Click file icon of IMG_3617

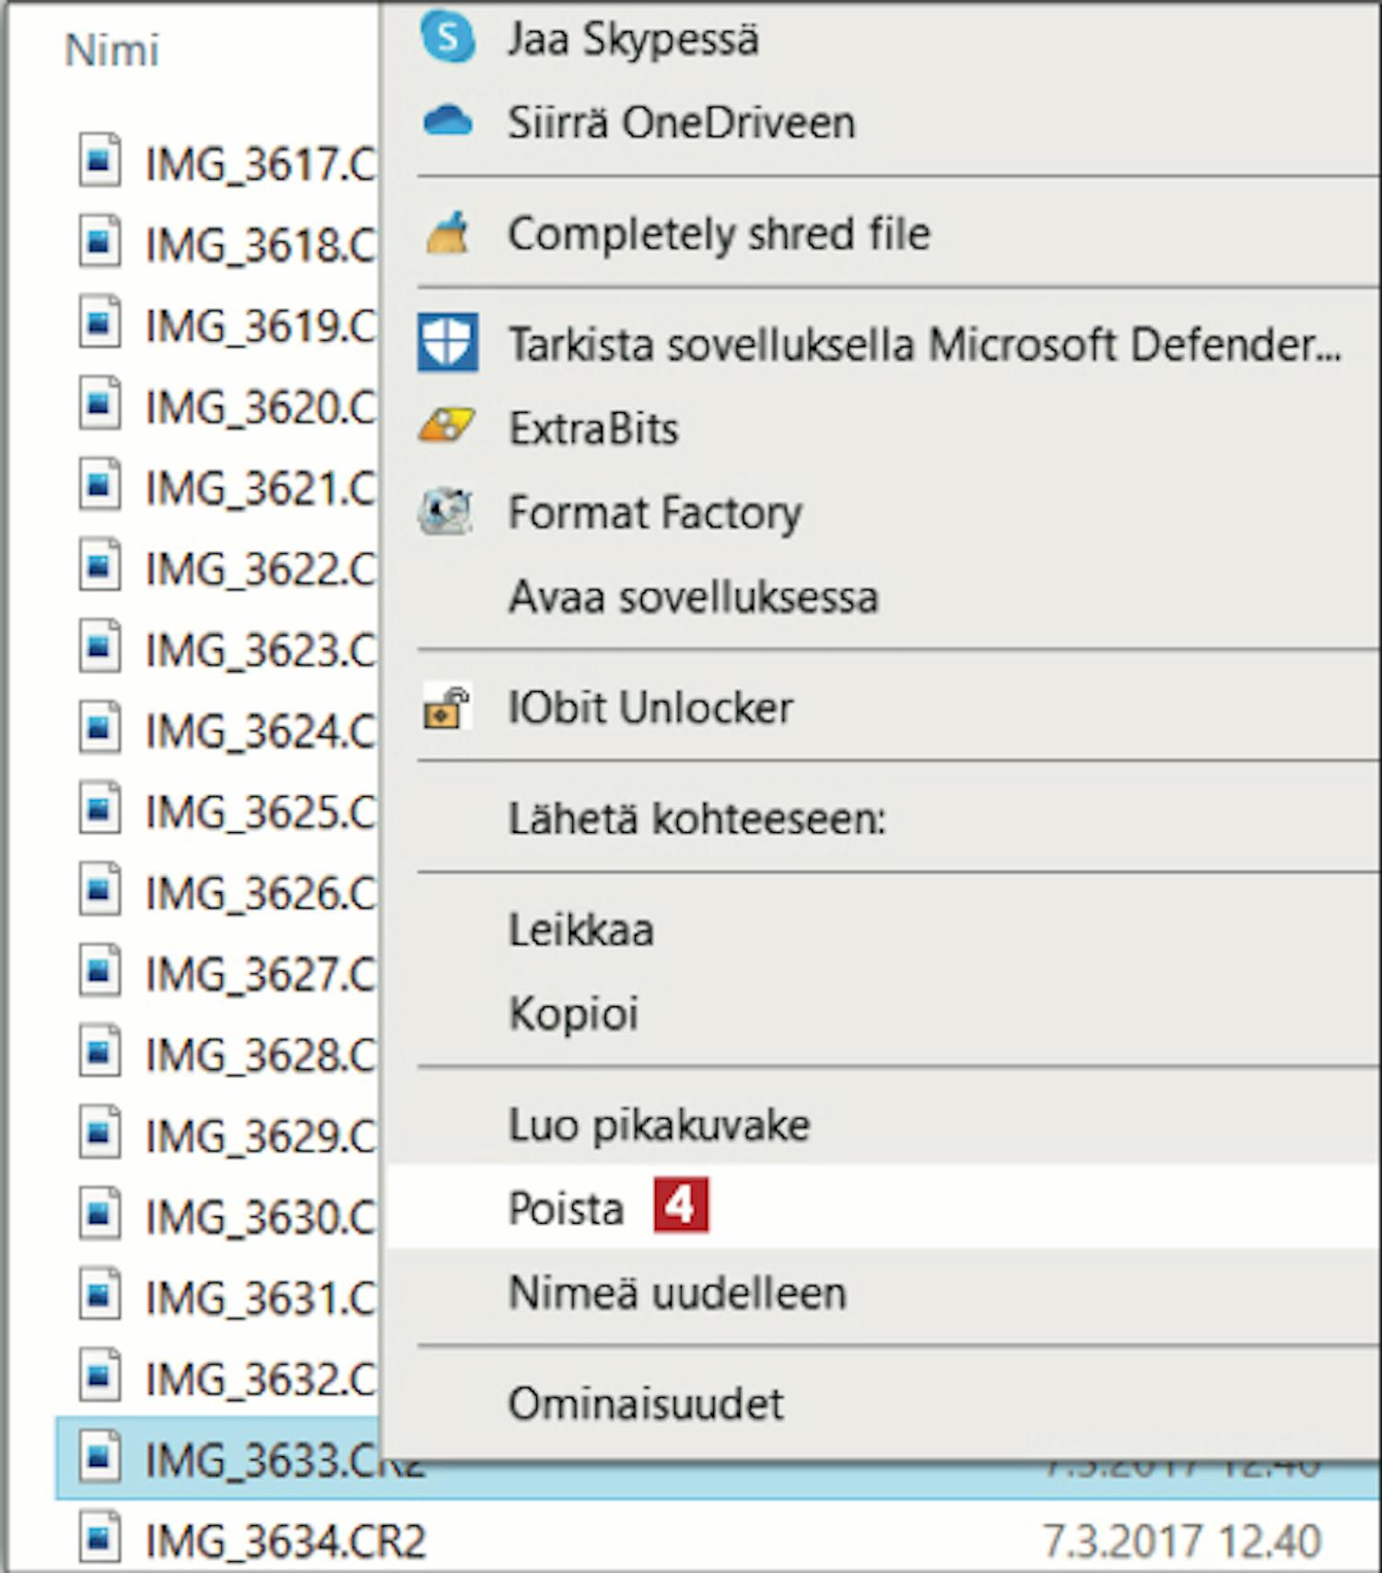[100, 161]
